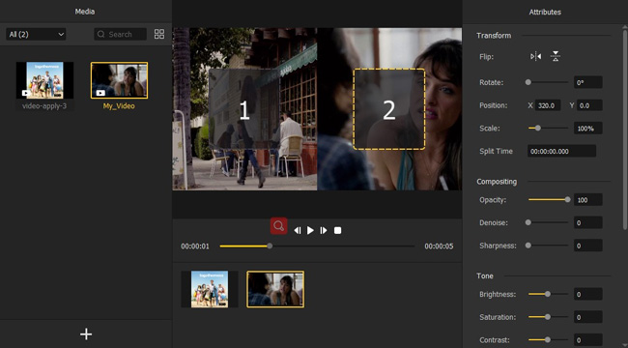The width and height of the screenshot is (628, 348).
Task: Adjust the Sharpness slider
Action: click(548, 245)
